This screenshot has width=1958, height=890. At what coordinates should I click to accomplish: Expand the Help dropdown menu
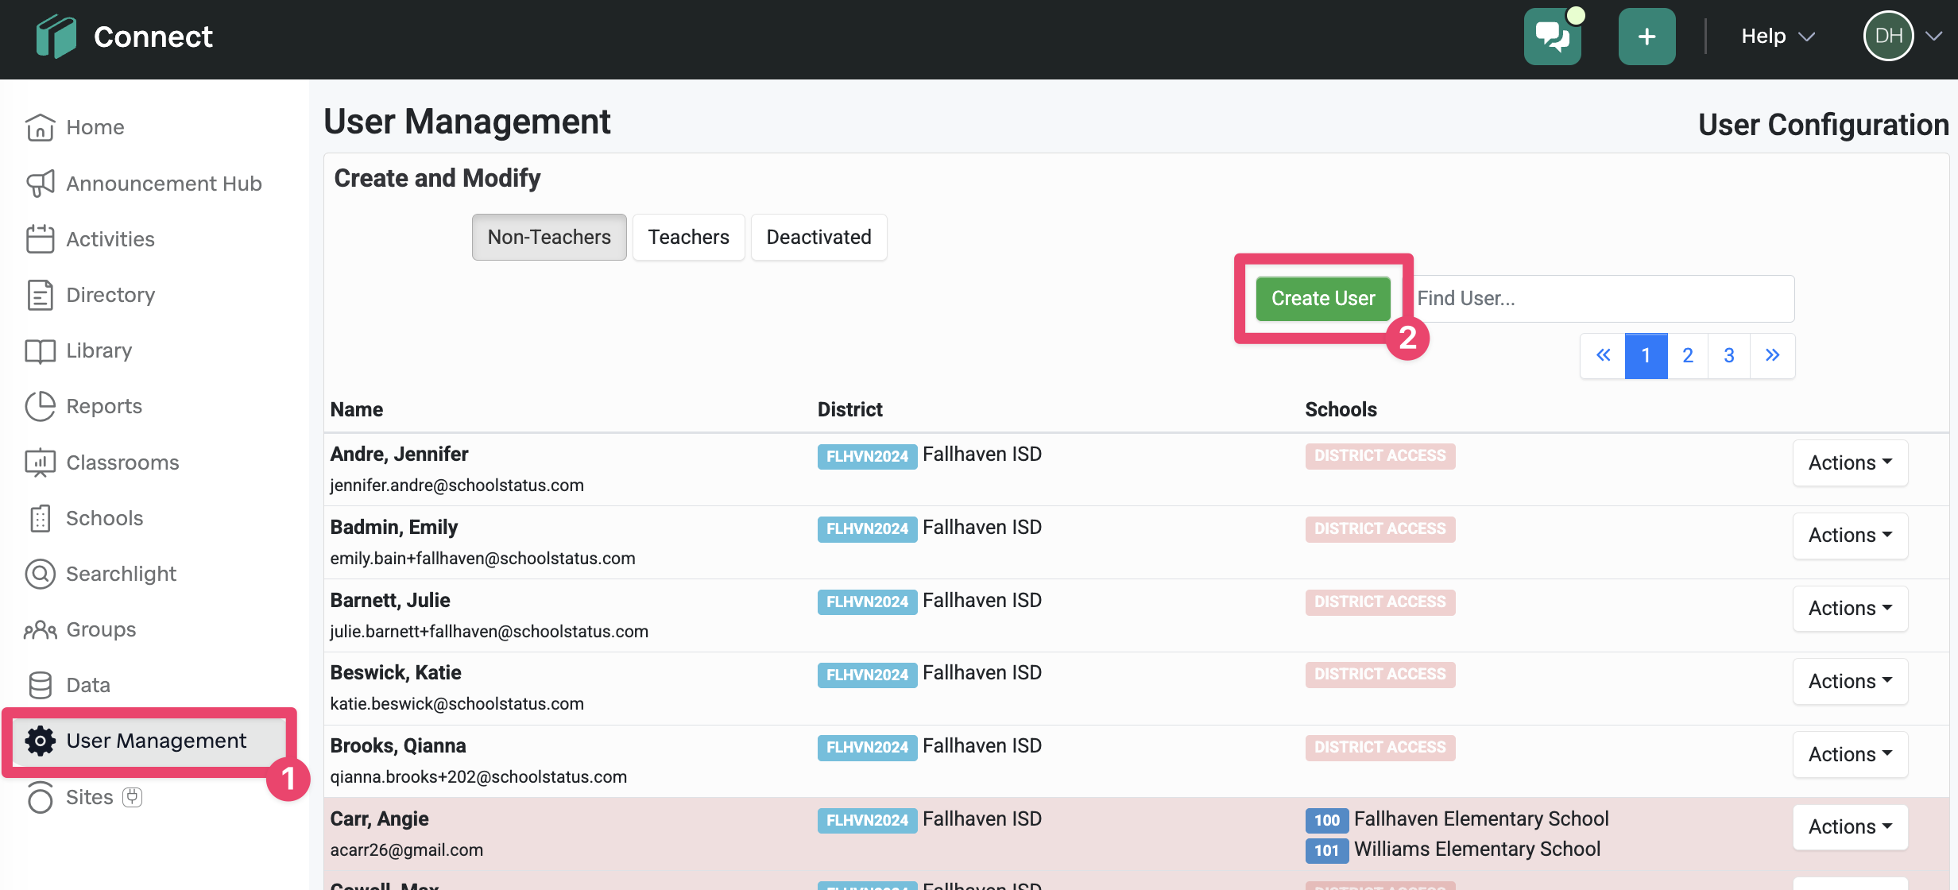click(x=1778, y=37)
